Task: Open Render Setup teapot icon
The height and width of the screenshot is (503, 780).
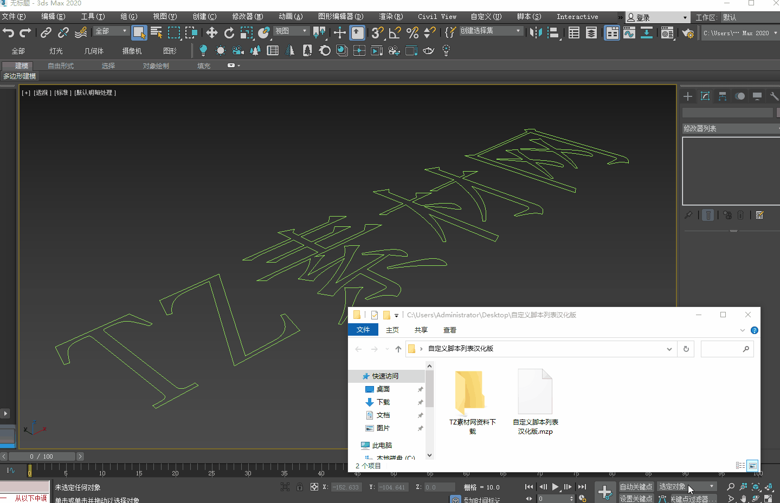Action: click(x=688, y=33)
